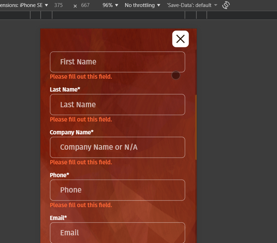
Task: Open the iPhone SE device dimensions dropdown
Action: (x=24, y=5)
